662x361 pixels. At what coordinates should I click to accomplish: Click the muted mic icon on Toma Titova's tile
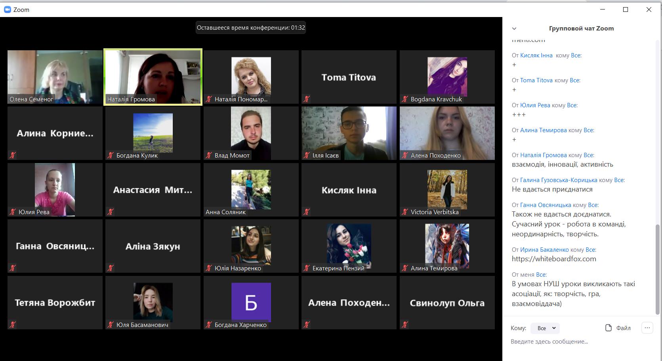(x=306, y=99)
